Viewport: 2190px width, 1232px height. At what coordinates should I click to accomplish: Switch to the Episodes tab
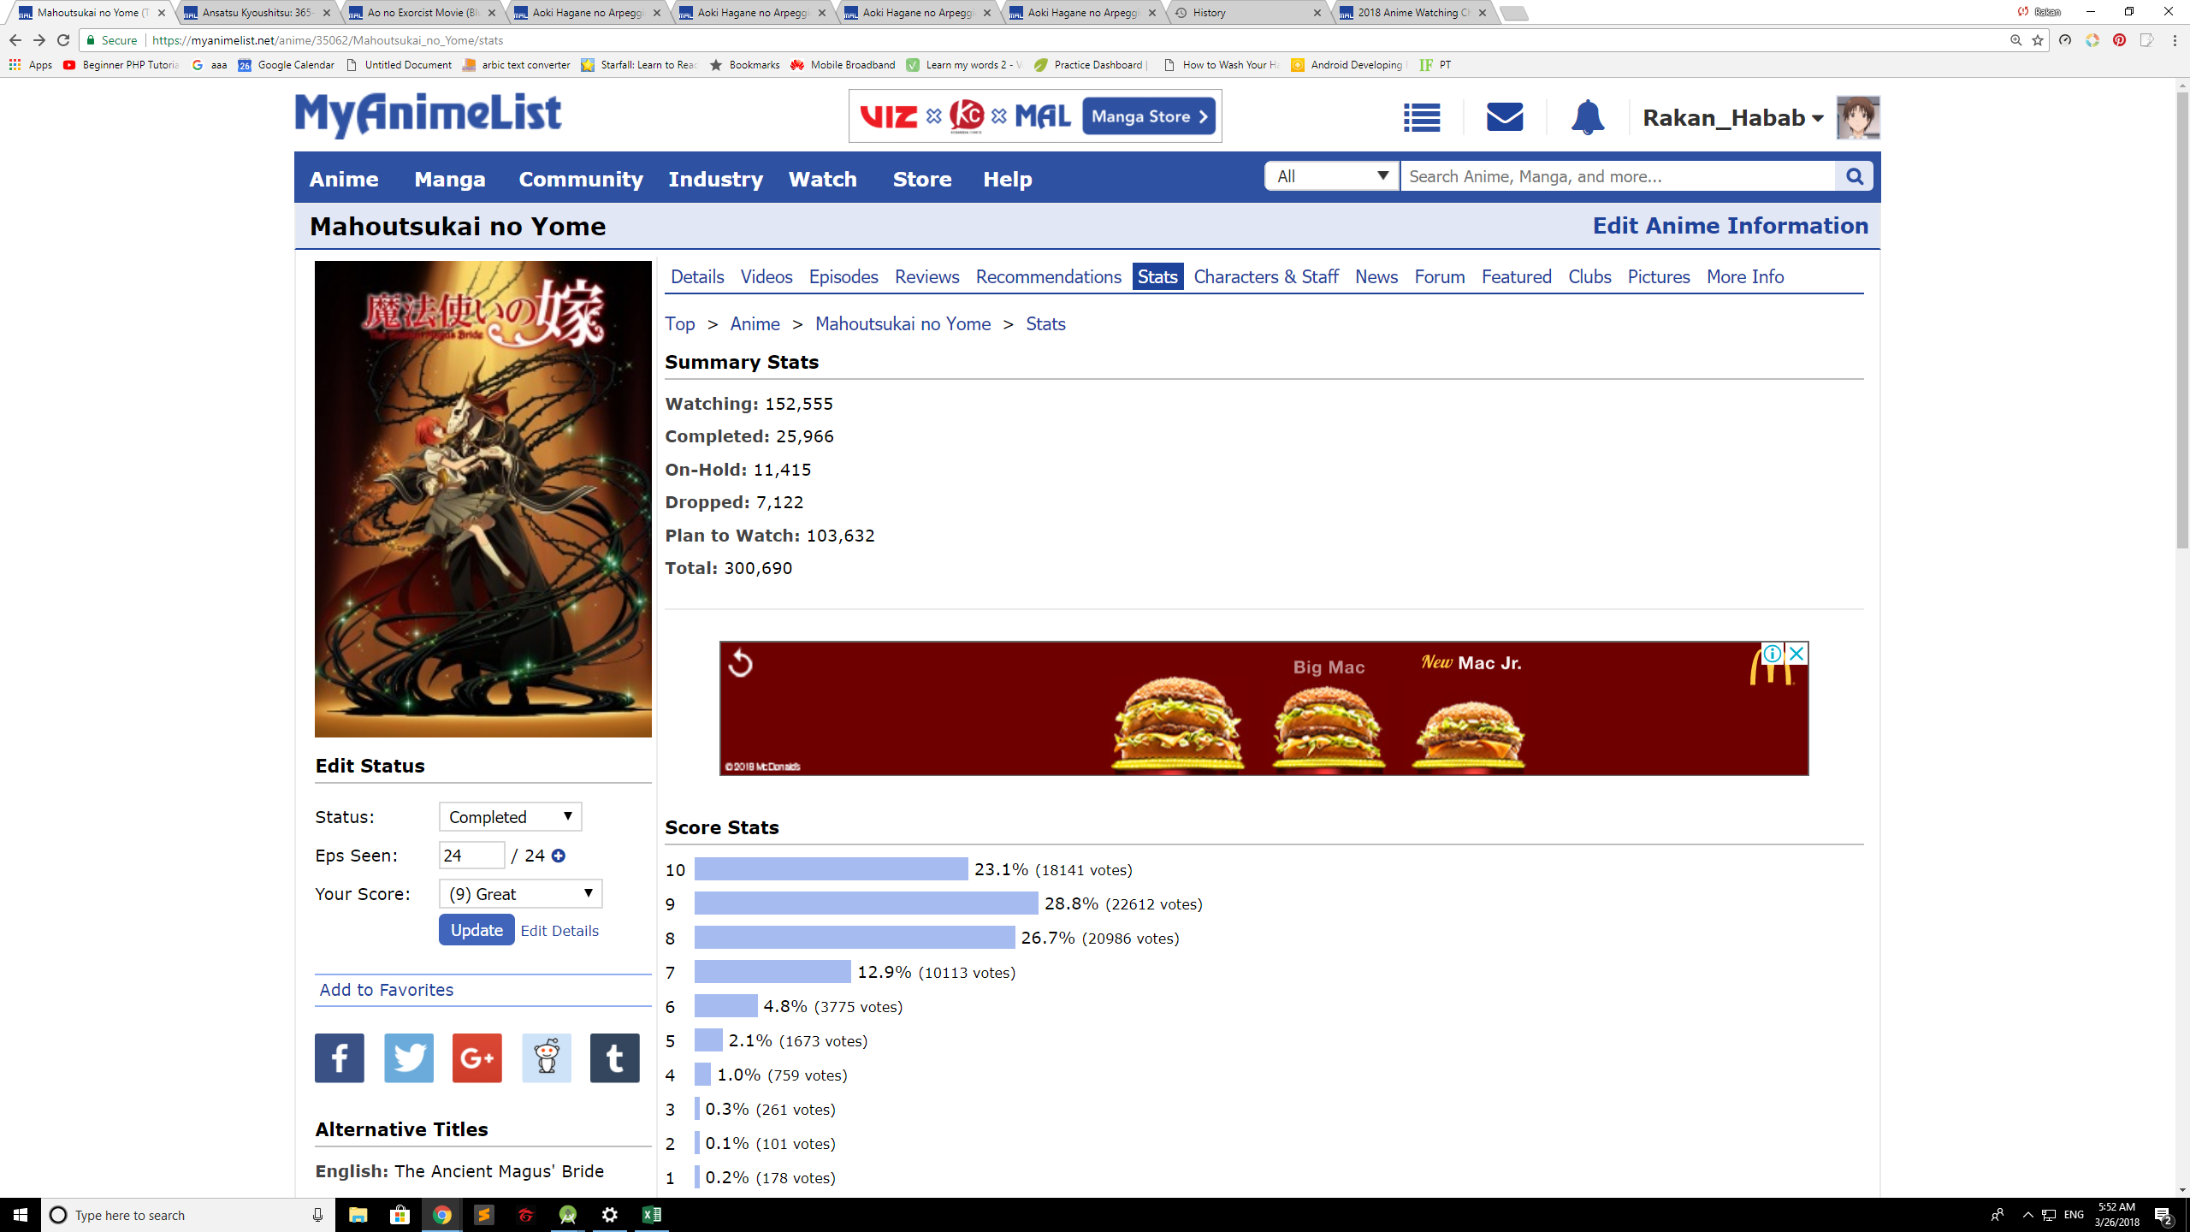click(x=843, y=276)
